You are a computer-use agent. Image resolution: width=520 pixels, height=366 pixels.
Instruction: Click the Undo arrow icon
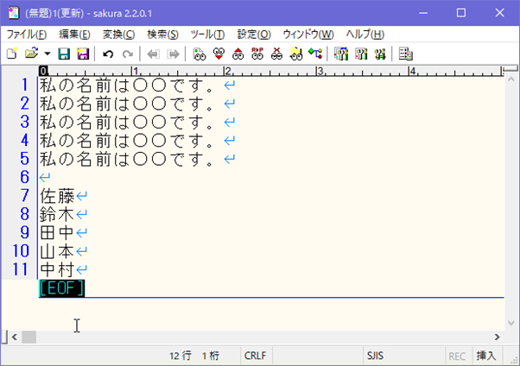pos(108,54)
